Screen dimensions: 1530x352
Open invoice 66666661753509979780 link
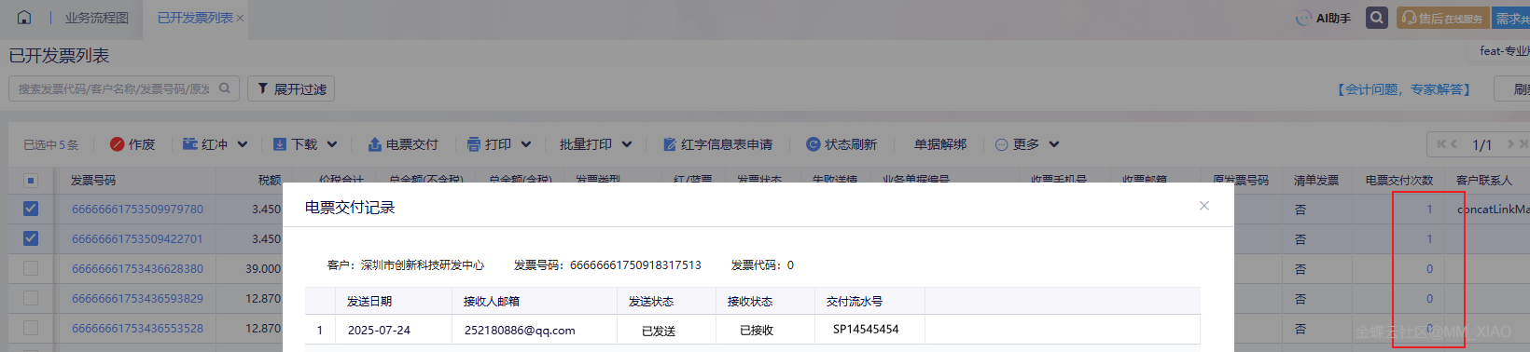click(x=137, y=210)
